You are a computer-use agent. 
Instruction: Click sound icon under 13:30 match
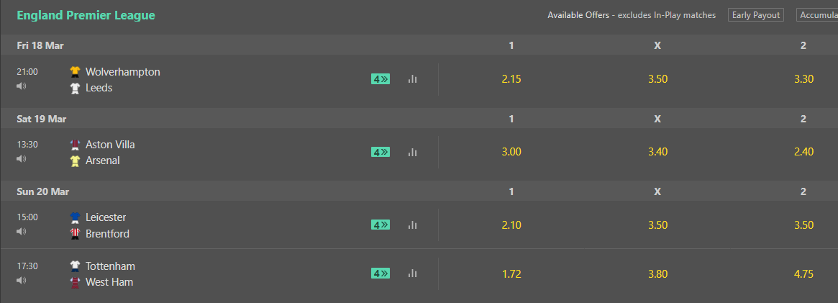tap(22, 159)
